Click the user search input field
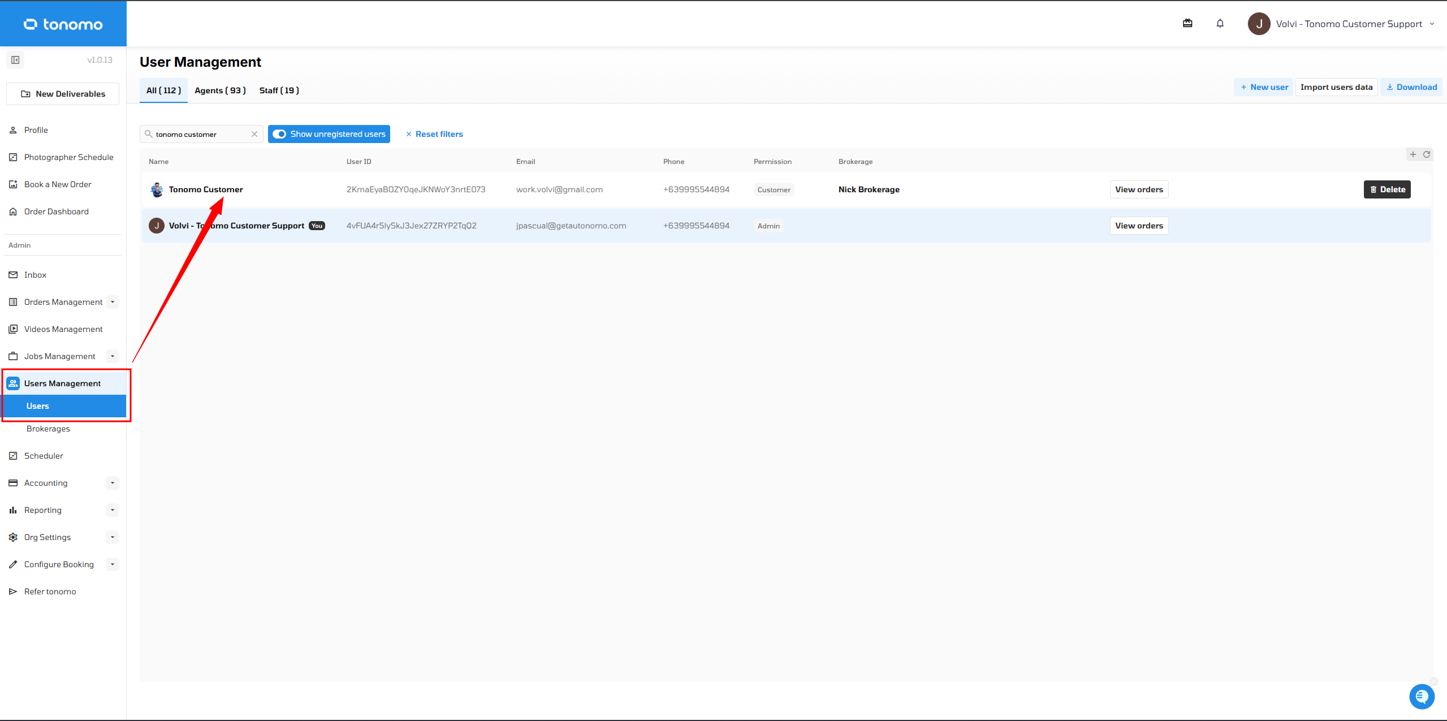The width and height of the screenshot is (1447, 721). coord(201,134)
